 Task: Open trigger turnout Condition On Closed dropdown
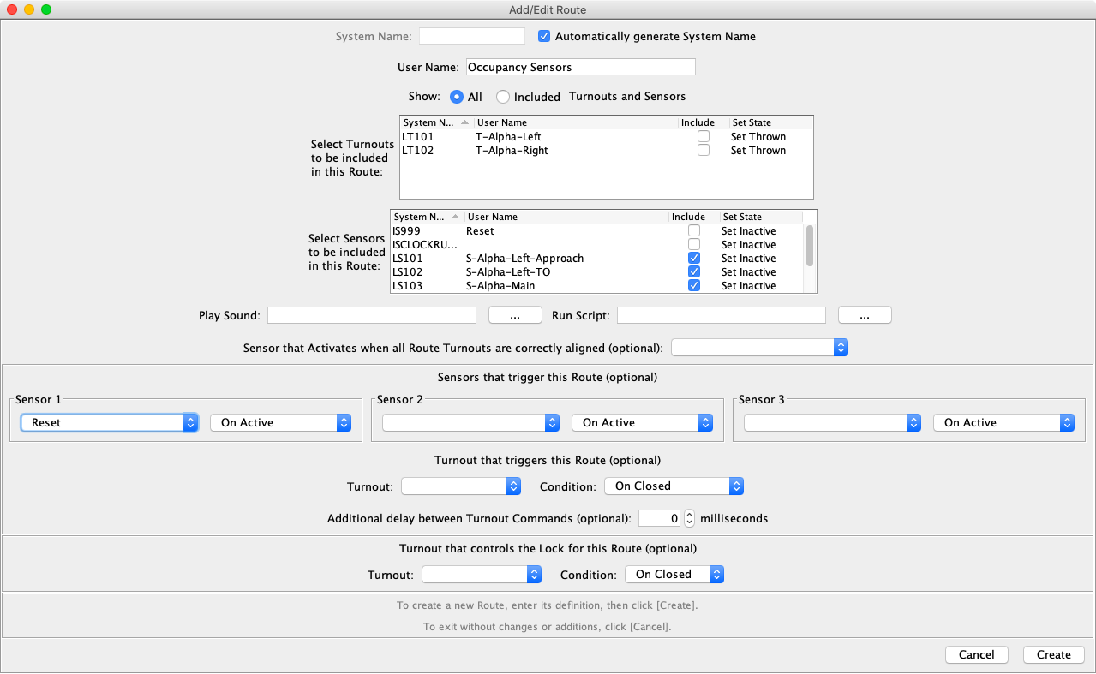point(674,486)
